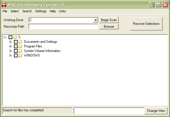The height and width of the screenshot is (117, 170).
Task: Check the Program Files checkbox
Action: pos(16,46)
